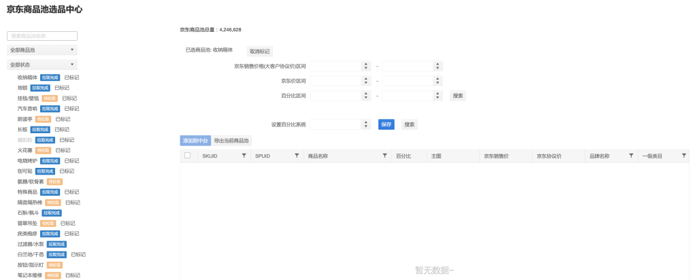Click stepper arrows on 设置百分比系统 field
Screen dimensions: 697x280
(366, 124)
